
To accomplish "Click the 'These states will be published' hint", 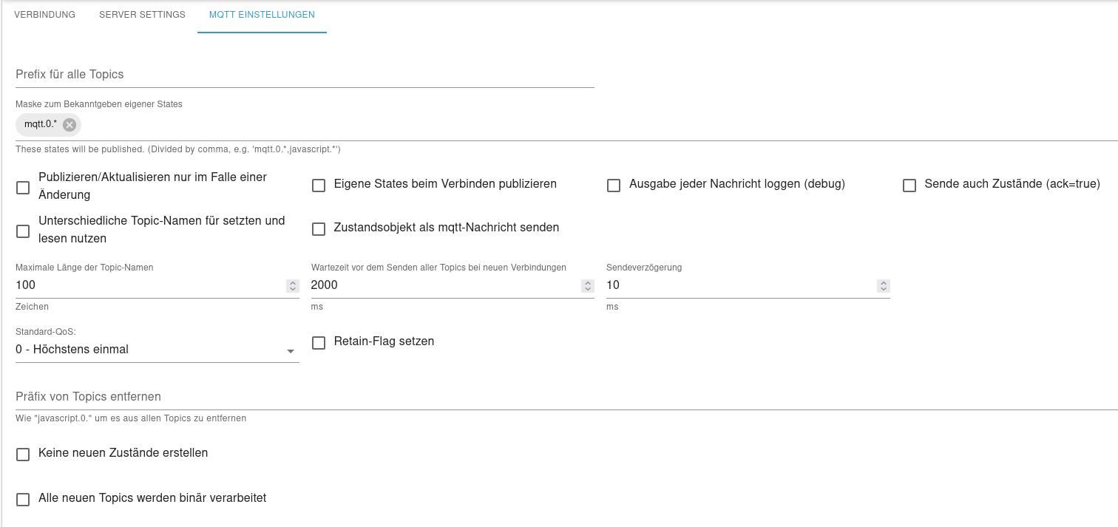I will pyautogui.click(x=178, y=149).
